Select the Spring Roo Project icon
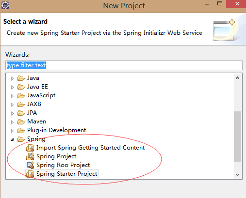The height and width of the screenshot is (198, 246). (x=30, y=165)
